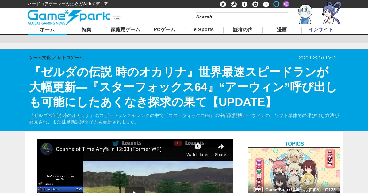The height and width of the screenshot is (193, 368).
Task: Click the 'Enter Deku' split row
Action: (60, 189)
